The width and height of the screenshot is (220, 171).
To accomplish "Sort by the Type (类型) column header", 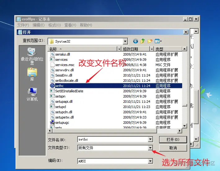I will (168, 49).
